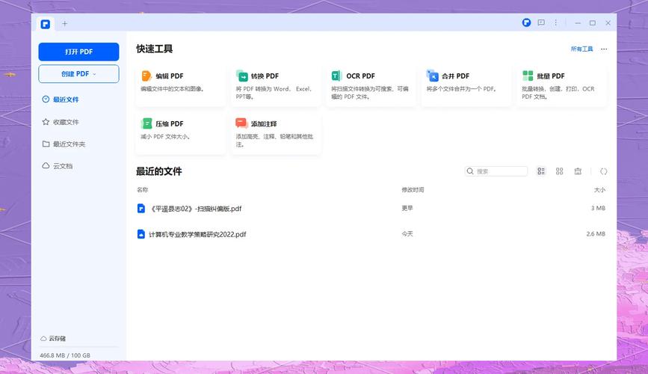Maximize the PDF application window
The width and height of the screenshot is (648, 374).
click(x=593, y=23)
